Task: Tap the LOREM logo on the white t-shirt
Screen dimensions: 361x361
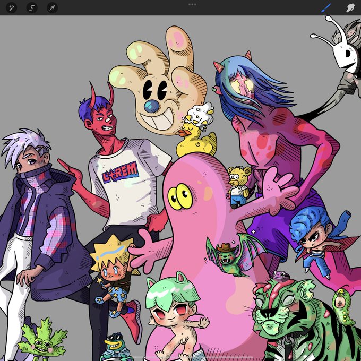Action: 120,173
